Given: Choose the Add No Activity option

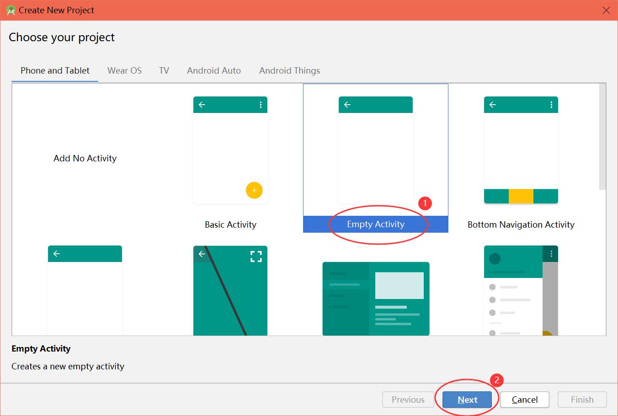Looking at the screenshot, I should click(x=85, y=158).
